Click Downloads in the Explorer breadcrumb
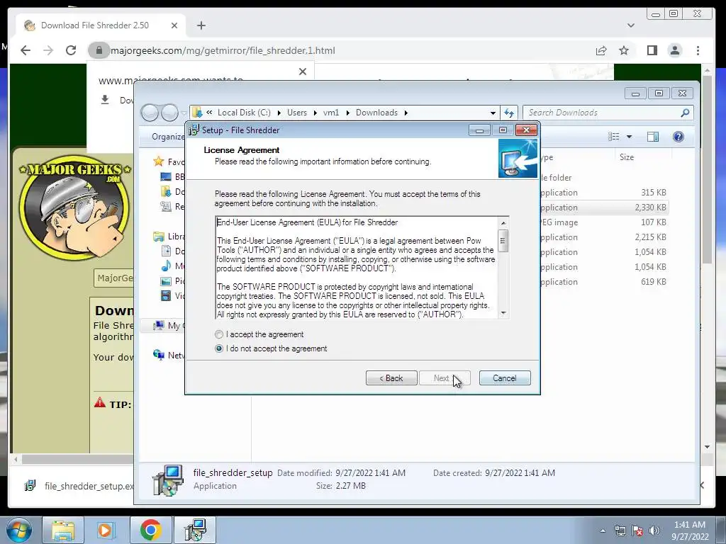The width and height of the screenshot is (726, 544). tap(376, 113)
